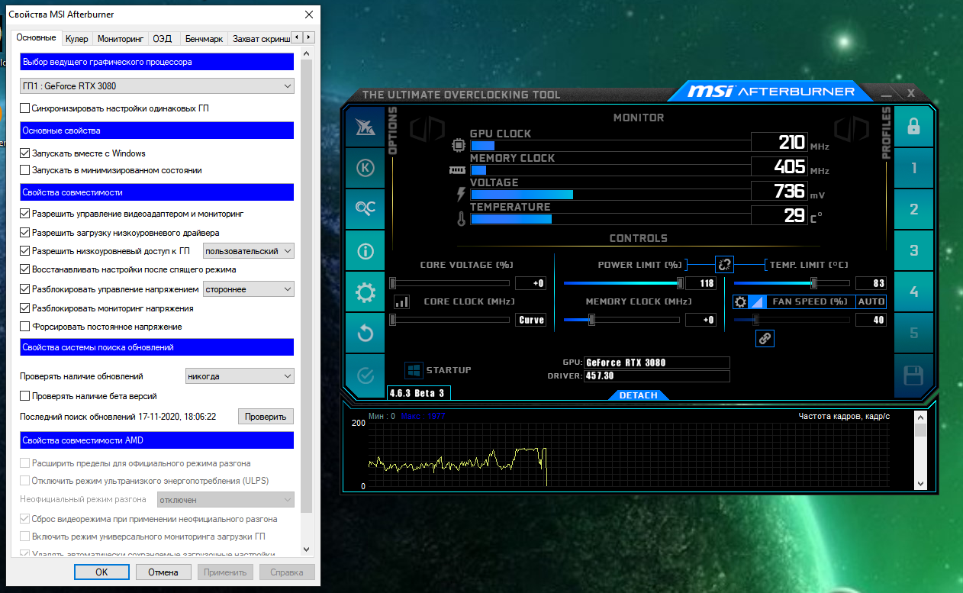
Task: Click the MSI dragon logo icon
Action: pyautogui.click(x=365, y=127)
